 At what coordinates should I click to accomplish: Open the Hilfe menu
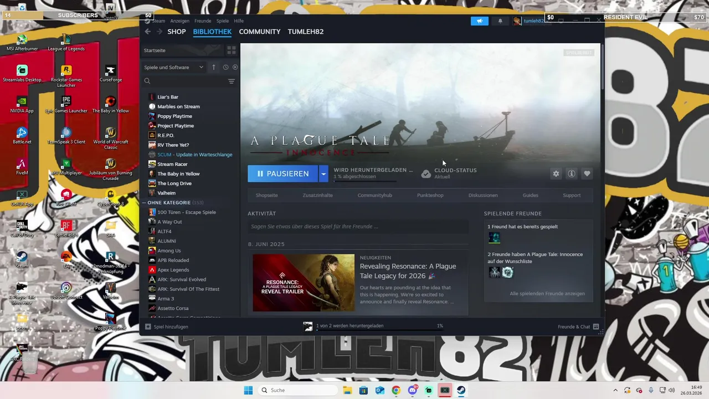pos(239,21)
